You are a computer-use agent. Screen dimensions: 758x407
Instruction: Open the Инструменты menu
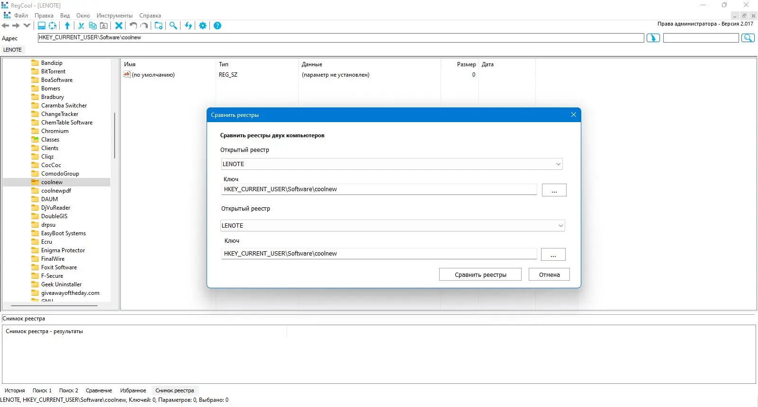pos(115,16)
